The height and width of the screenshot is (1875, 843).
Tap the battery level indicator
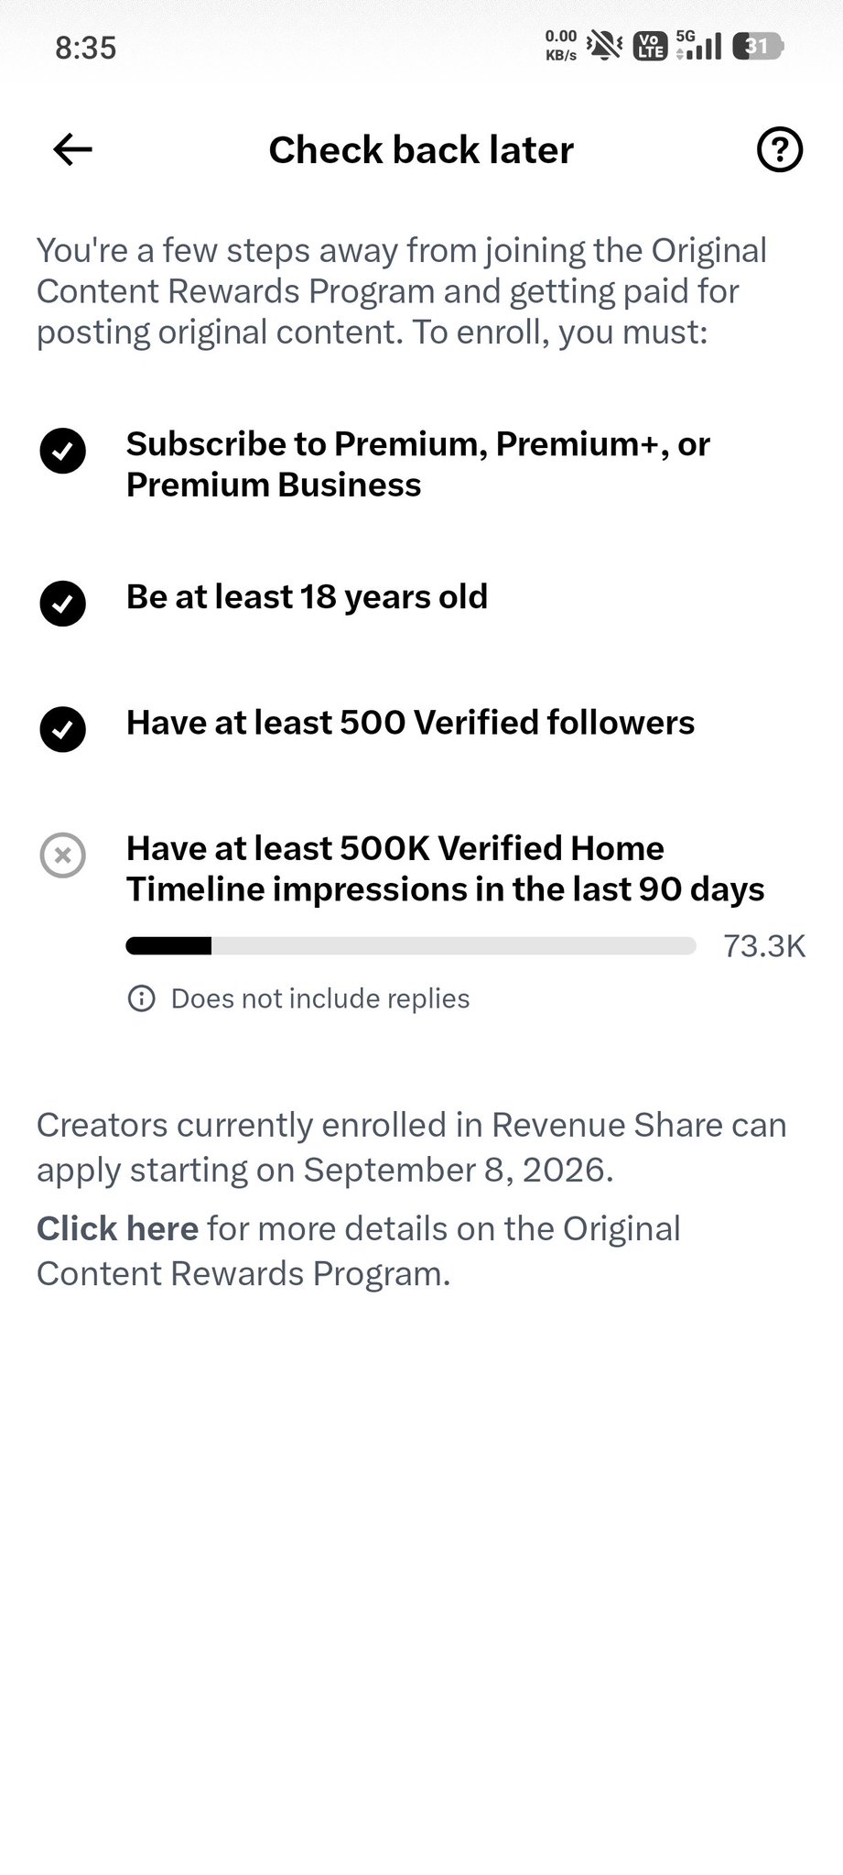click(x=758, y=46)
